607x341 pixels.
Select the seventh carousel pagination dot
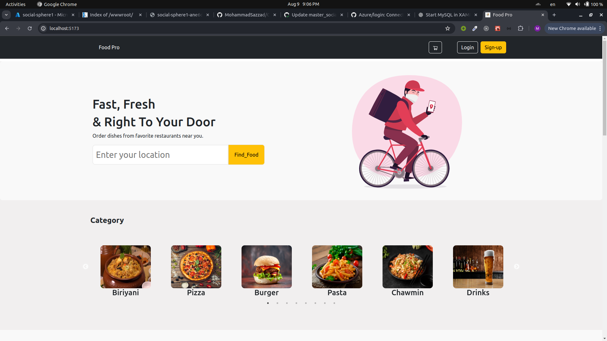point(325,303)
